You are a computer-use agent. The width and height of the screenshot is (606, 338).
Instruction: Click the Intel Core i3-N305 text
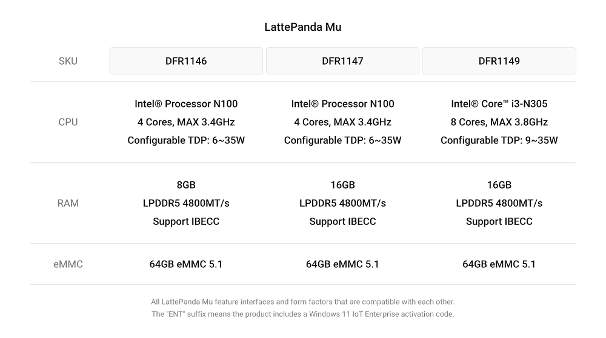click(x=499, y=104)
